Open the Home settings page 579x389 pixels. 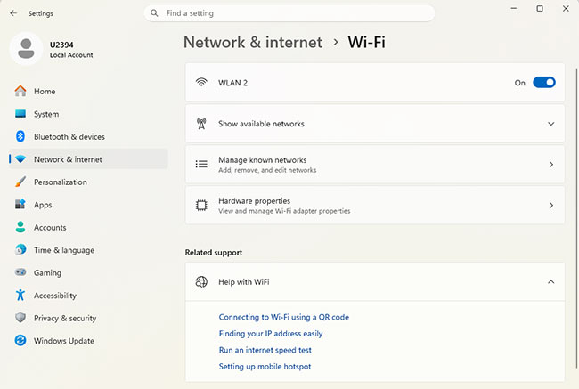[x=88, y=91]
